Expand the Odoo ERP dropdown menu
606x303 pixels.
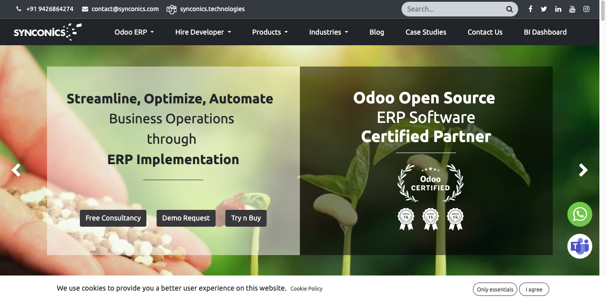pyautogui.click(x=134, y=32)
